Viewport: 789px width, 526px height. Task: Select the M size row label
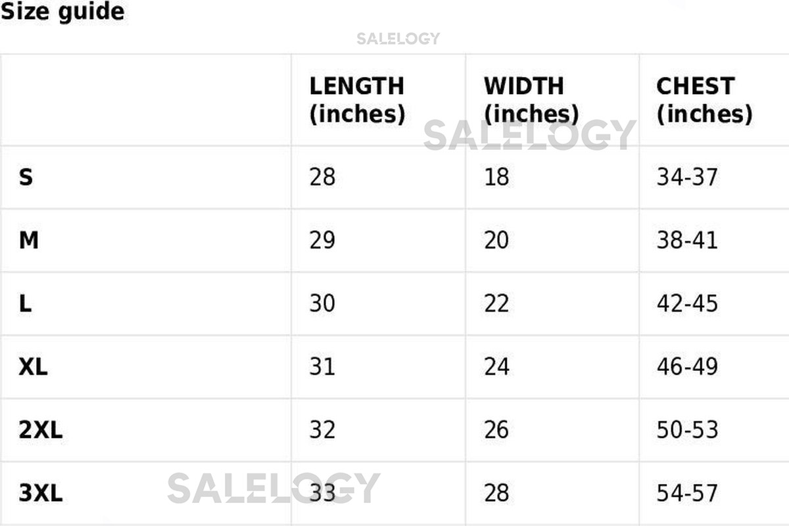point(28,241)
